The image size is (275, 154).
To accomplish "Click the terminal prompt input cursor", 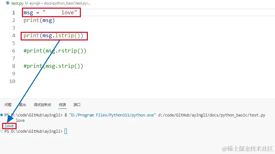I will pyautogui.click(x=66, y=131).
